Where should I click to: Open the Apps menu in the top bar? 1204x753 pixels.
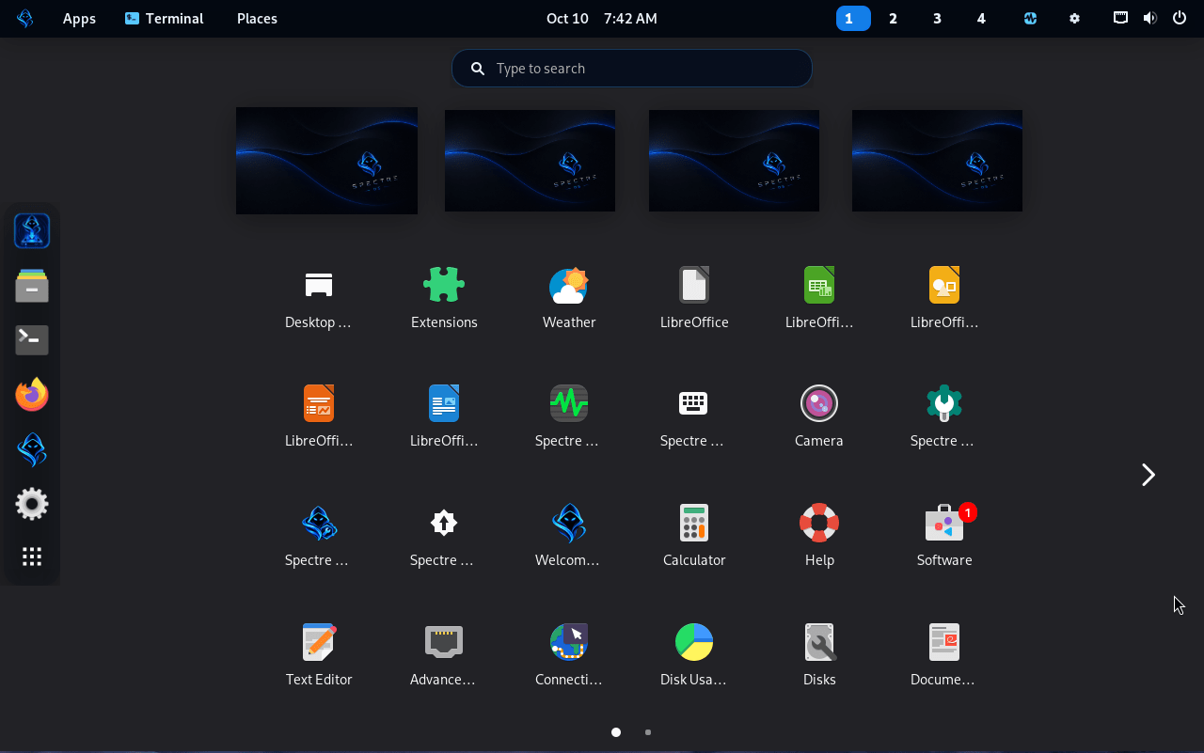click(79, 19)
